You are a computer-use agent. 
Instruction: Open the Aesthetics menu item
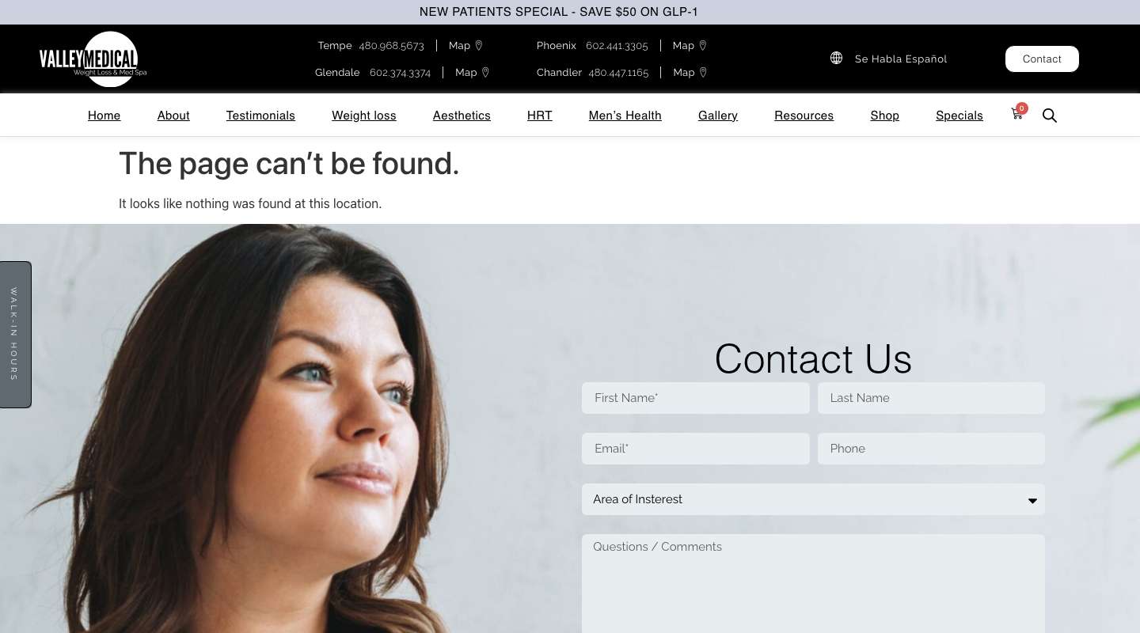[x=462, y=116]
